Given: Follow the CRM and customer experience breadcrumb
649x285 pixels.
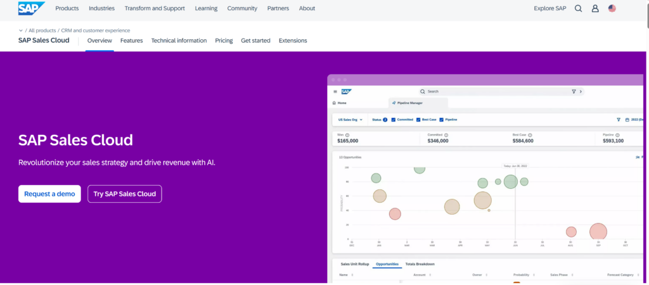Looking at the screenshot, I should pyautogui.click(x=96, y=30).
